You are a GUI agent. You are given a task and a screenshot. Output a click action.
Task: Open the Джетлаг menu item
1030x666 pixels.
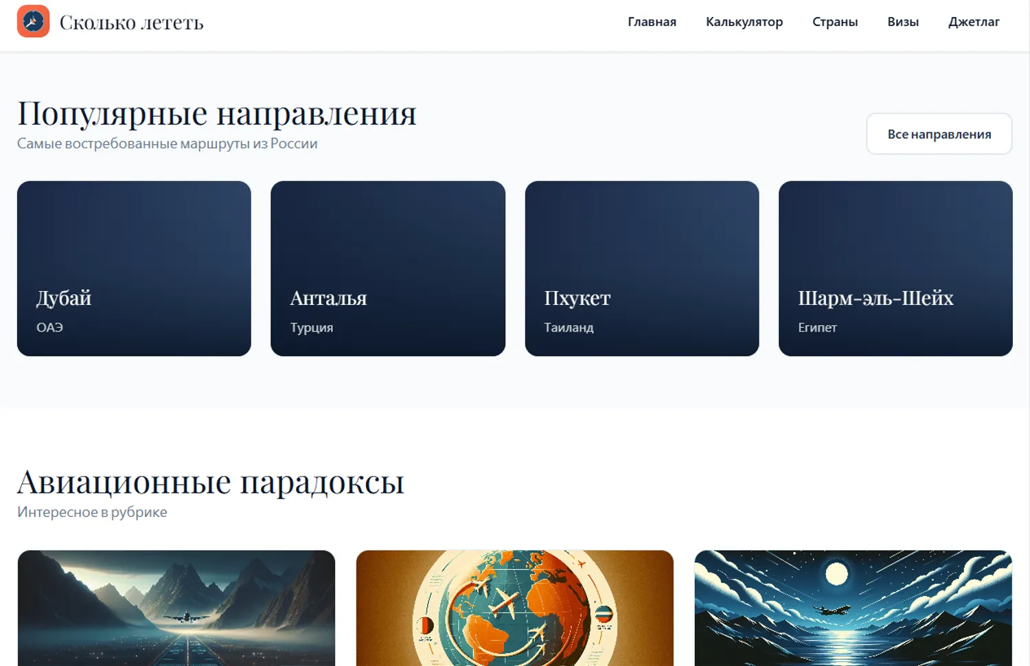tap(974, 22)
